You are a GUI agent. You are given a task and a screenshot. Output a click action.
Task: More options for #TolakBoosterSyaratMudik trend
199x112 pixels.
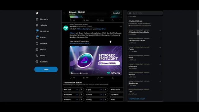160,30
